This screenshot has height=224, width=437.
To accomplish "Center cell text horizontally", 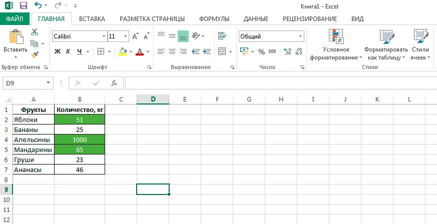I will pos(172,51).
